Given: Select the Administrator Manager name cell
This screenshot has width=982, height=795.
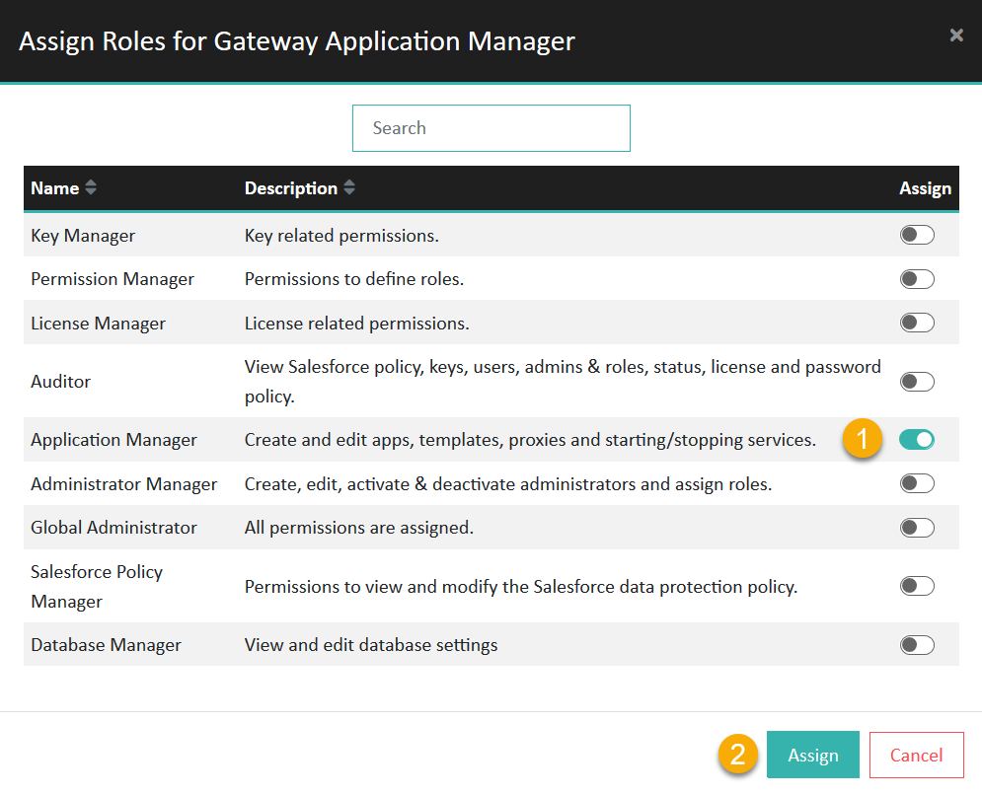Looking at the screenshot, I should 123,484.
